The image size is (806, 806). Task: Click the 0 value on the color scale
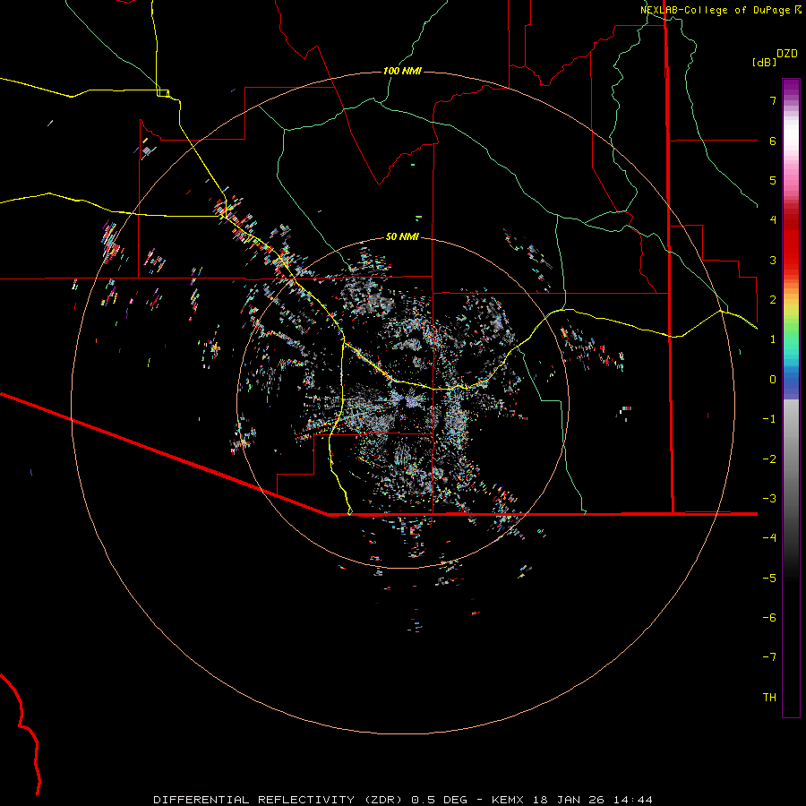pos(772,379)
